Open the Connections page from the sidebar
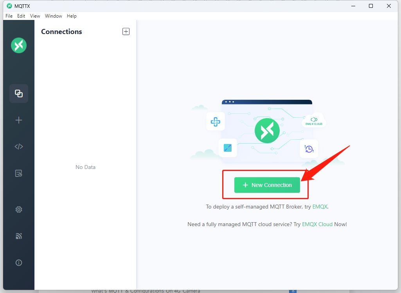 19,93
